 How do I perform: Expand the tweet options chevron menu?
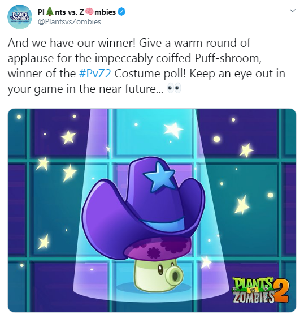(293, 11)
